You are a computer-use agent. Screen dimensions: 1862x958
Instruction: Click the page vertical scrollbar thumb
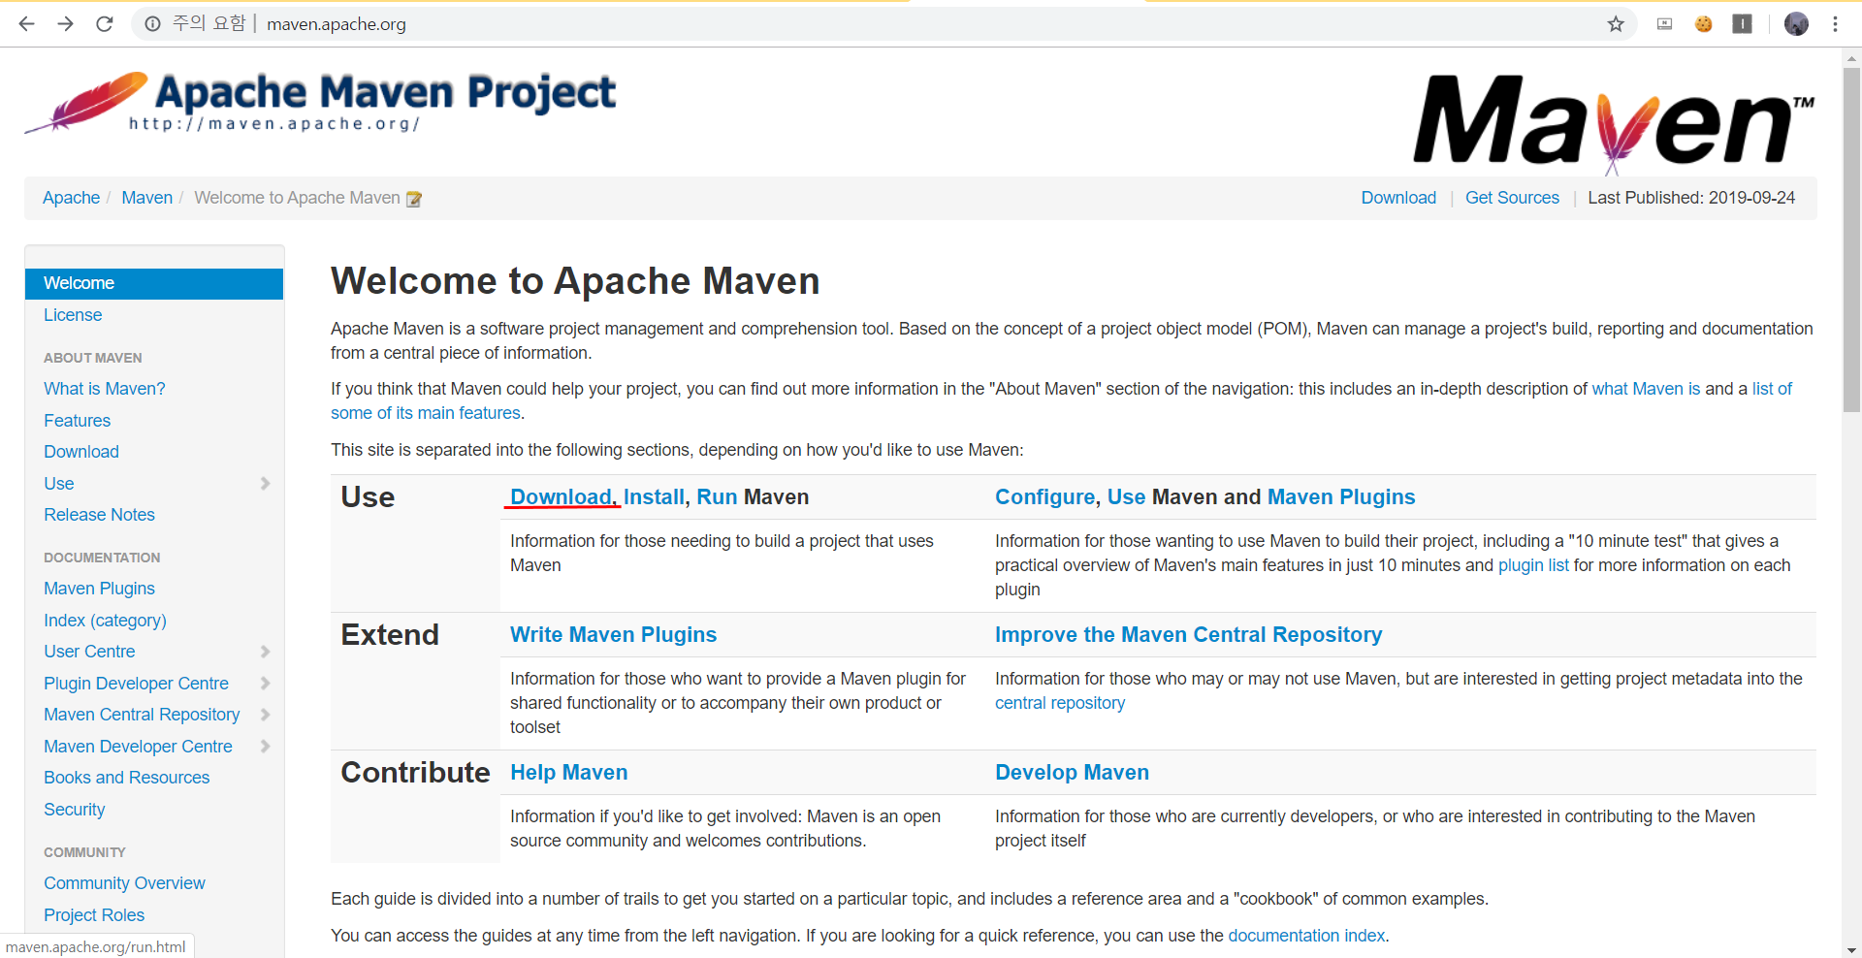(1851, 239)
